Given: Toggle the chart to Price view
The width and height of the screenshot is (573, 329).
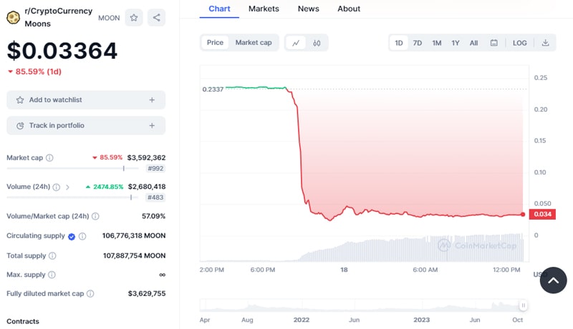Looking at the screenshot, I should [x=215, y=43].
